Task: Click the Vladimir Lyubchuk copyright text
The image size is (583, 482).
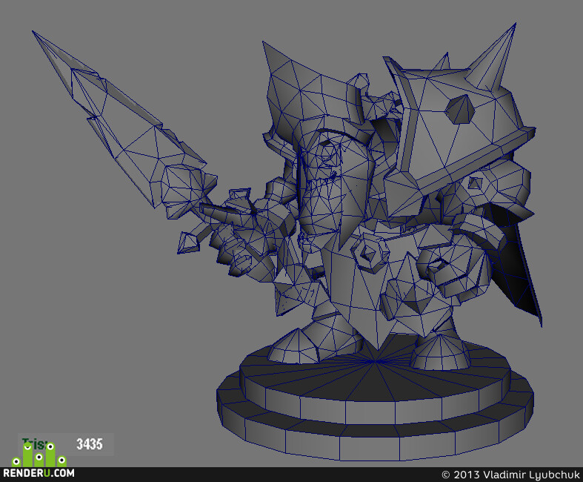Action: pos(510,475)
